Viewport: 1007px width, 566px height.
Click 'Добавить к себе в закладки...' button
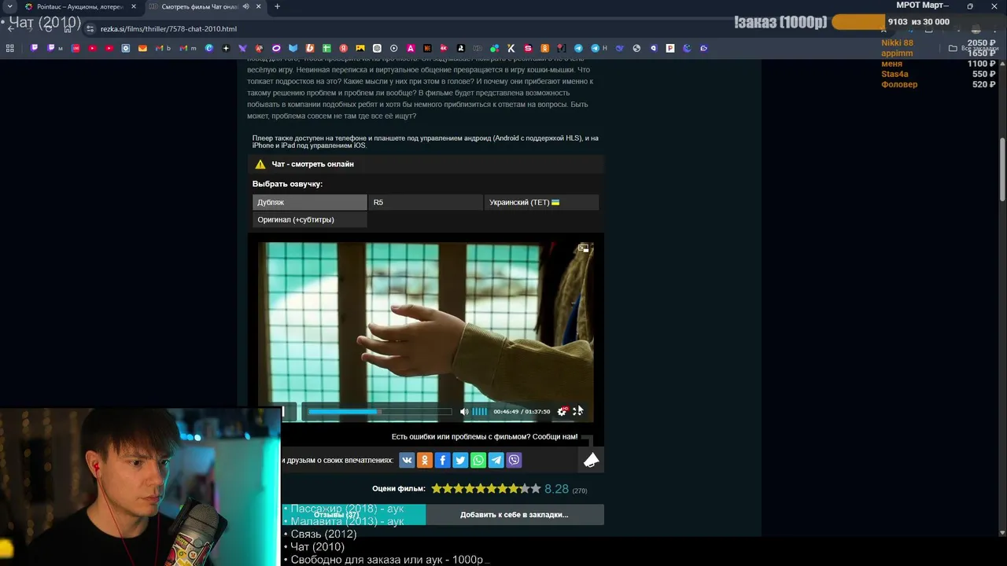pyautogui.click(x=515, y=515)
